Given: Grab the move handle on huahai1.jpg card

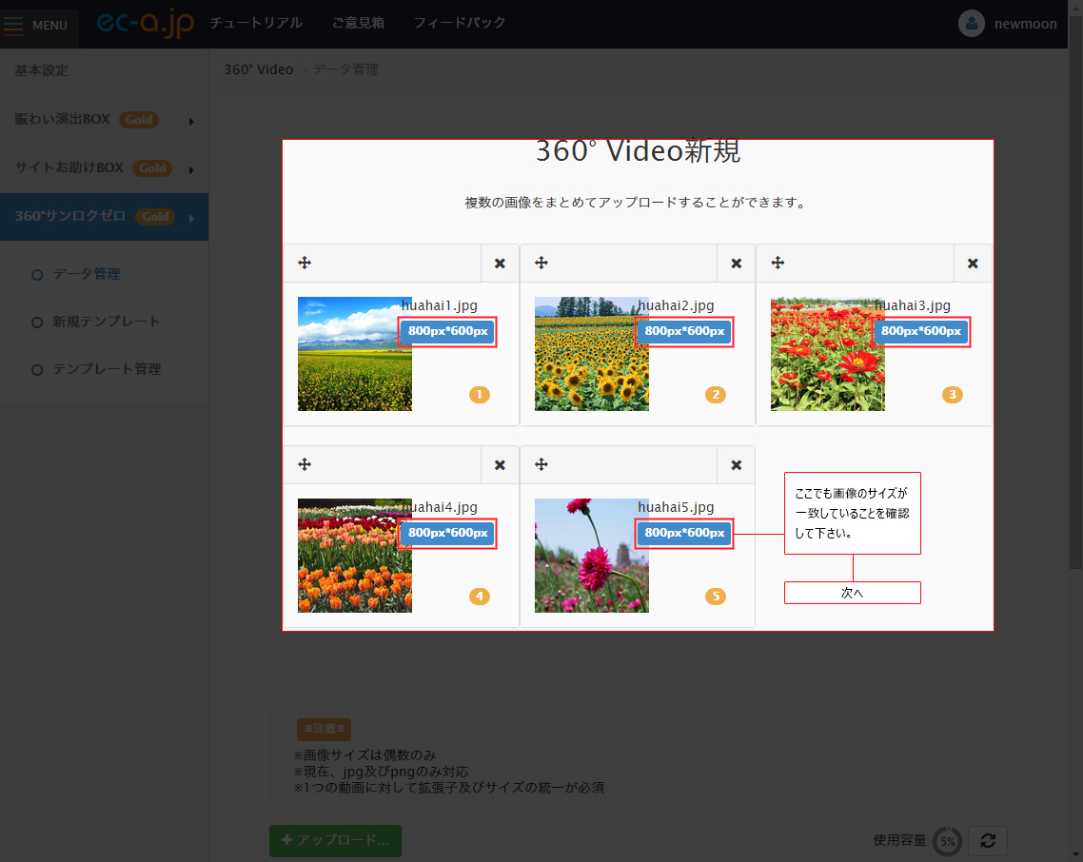Looking at the screenshot, I should click(x=305, y=263).
